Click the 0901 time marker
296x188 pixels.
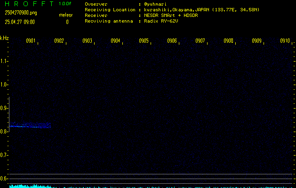point(31,41)
